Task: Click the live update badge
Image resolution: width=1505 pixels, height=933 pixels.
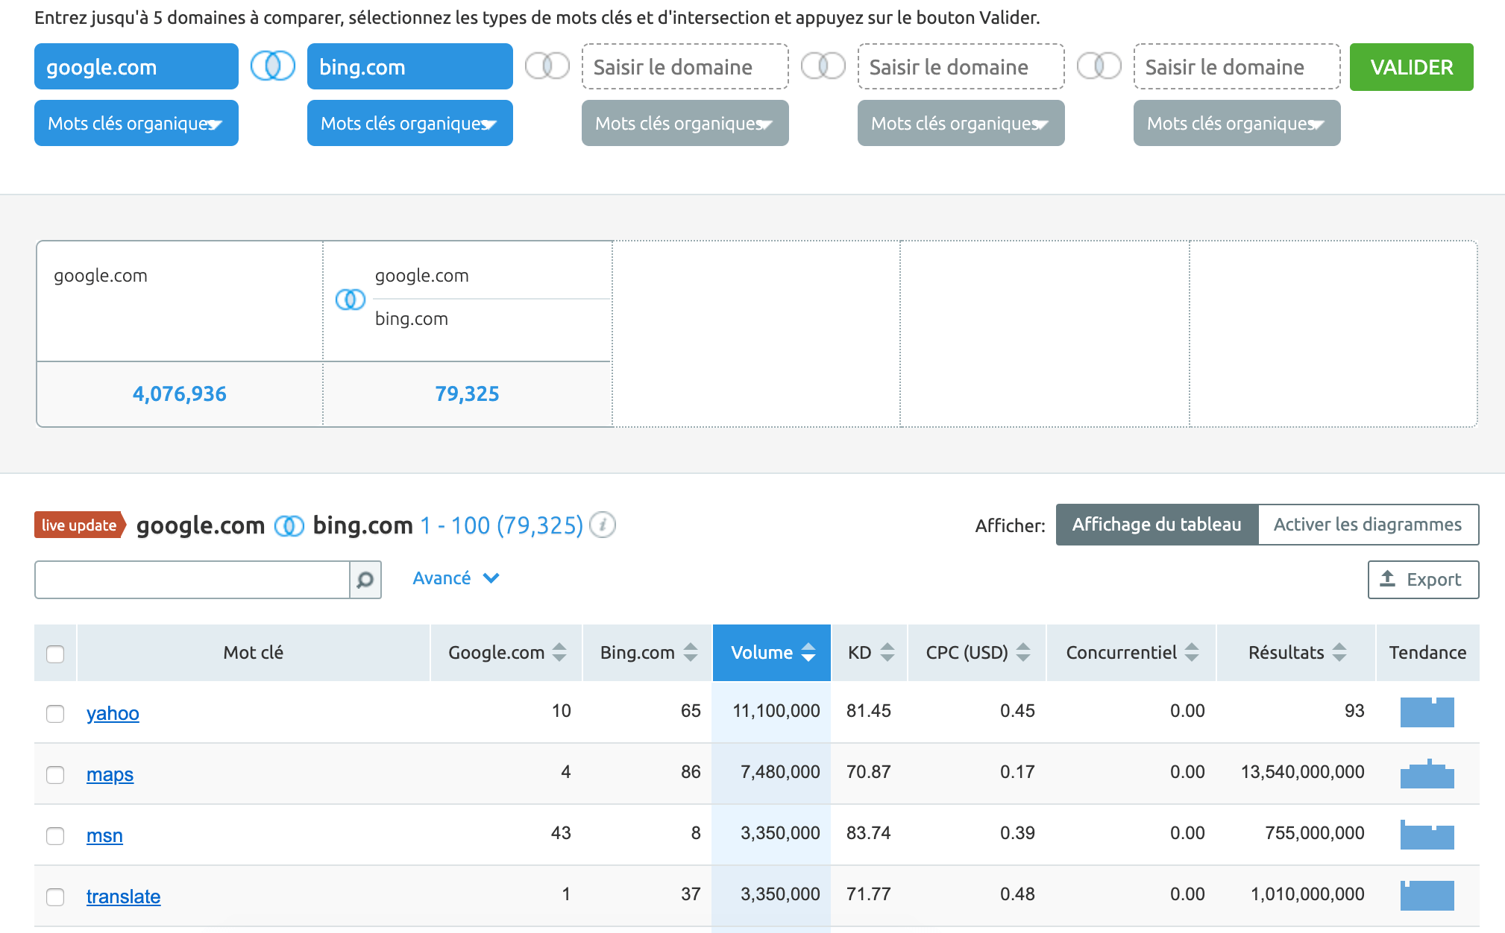Action: [78, 525]
